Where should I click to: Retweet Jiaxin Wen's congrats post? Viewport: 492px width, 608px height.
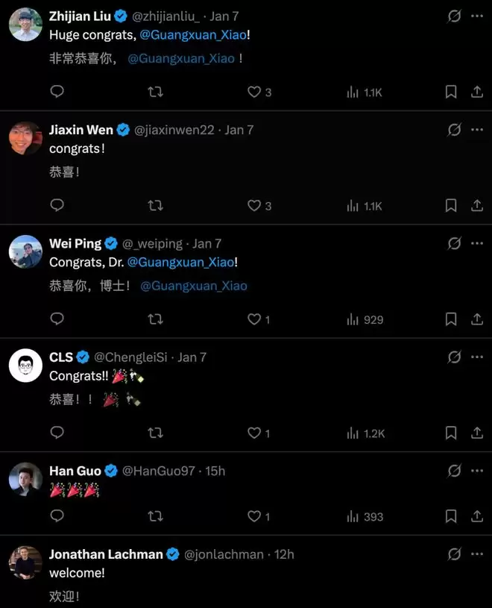(155, 205)
